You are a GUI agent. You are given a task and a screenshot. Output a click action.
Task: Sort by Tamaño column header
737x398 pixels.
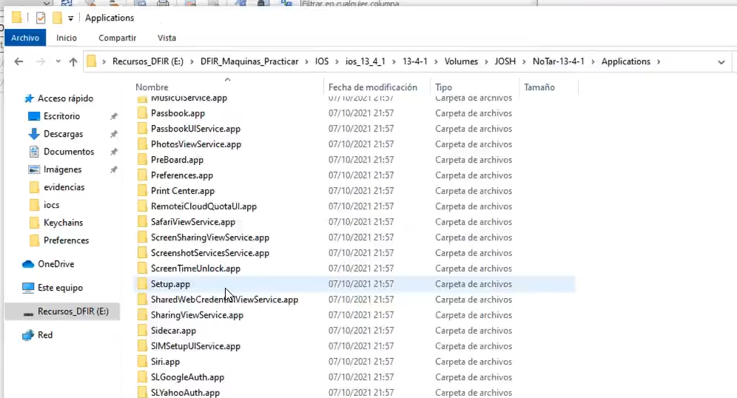tap(539, 87)
